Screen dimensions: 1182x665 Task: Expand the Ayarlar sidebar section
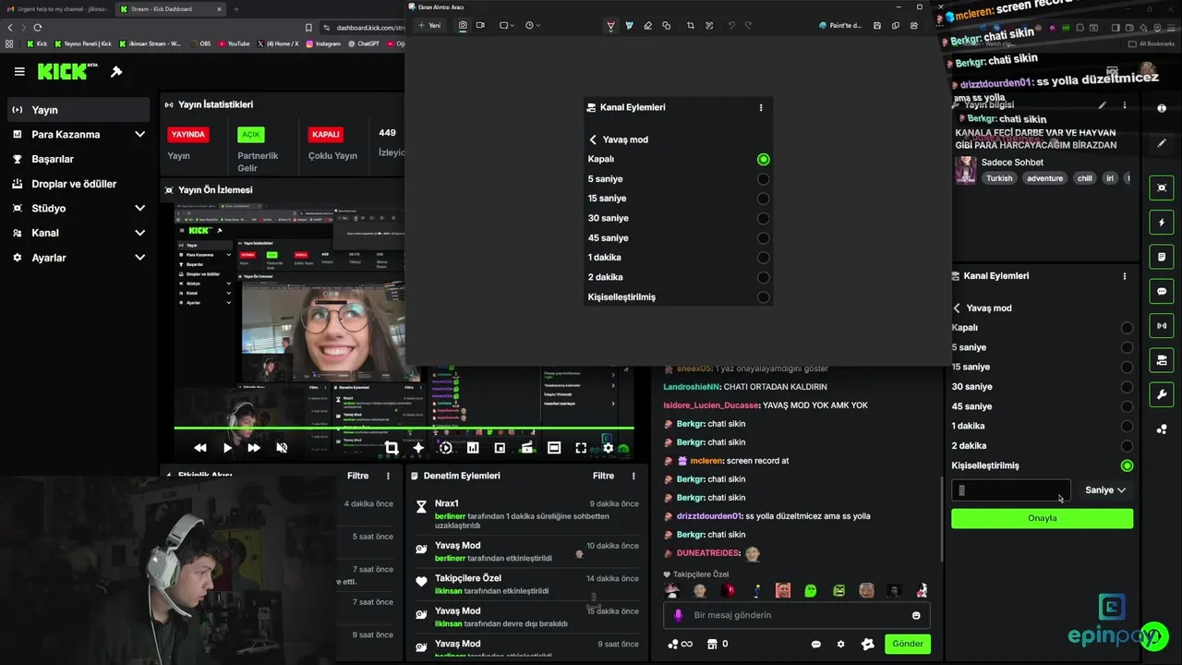[x=139, y=258]
